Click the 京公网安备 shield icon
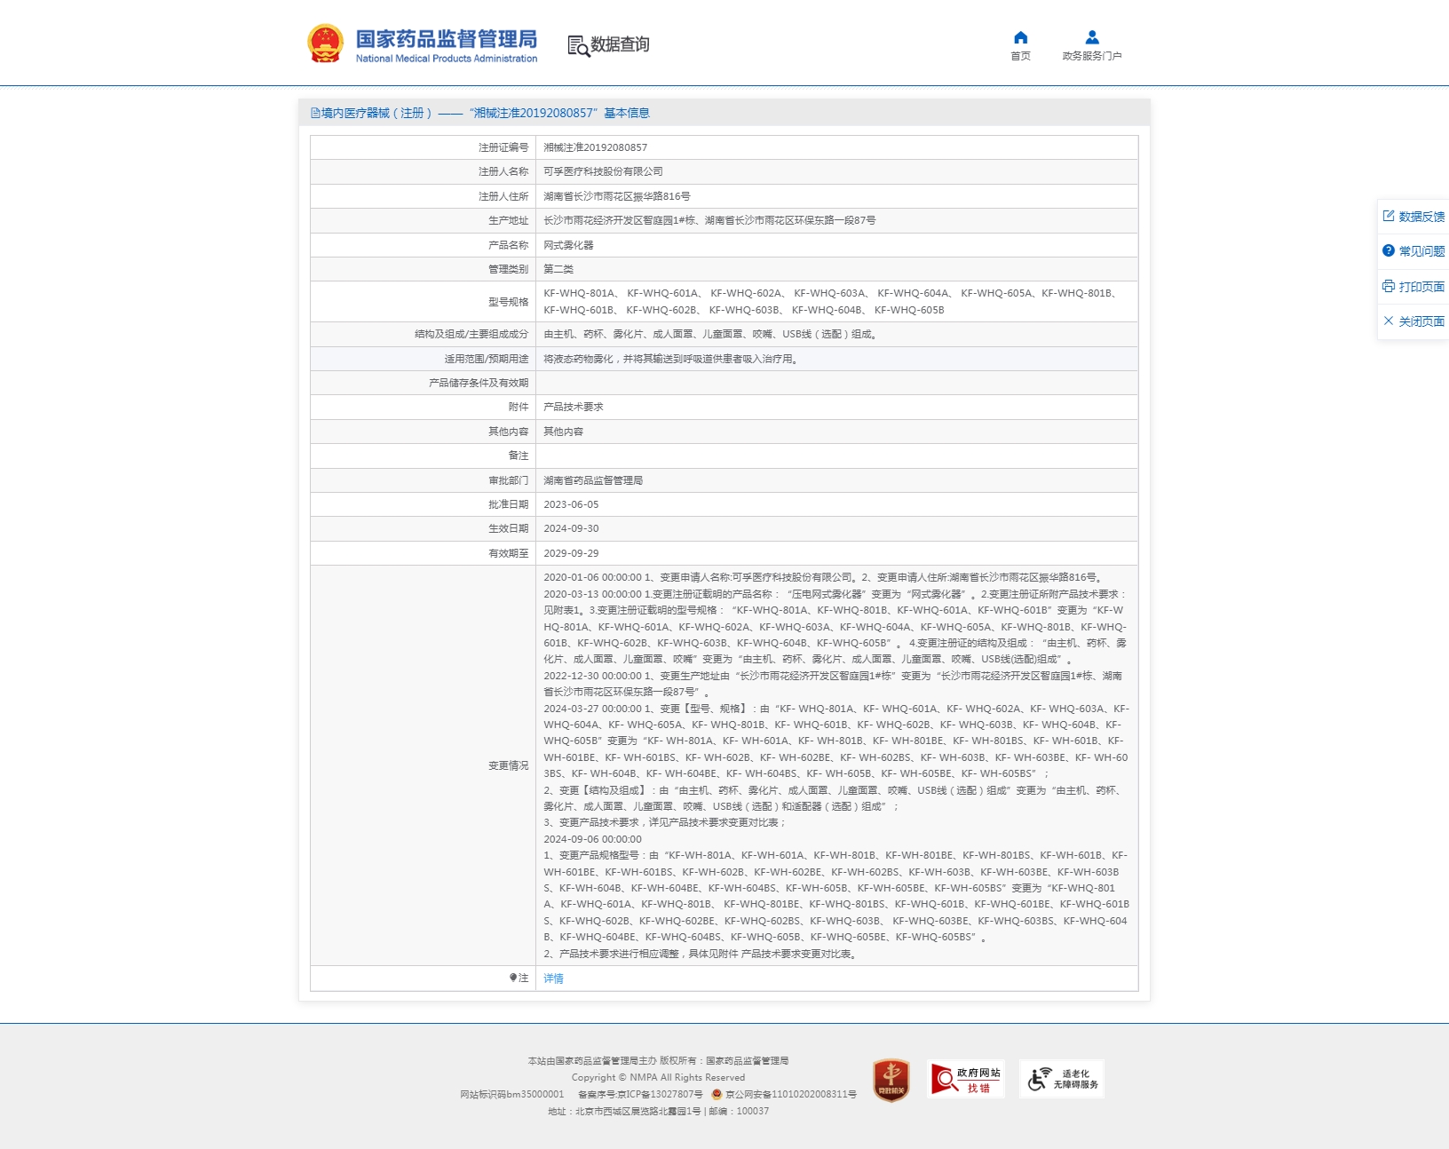This screenshot has width=1449, height=1149. 716,1094
